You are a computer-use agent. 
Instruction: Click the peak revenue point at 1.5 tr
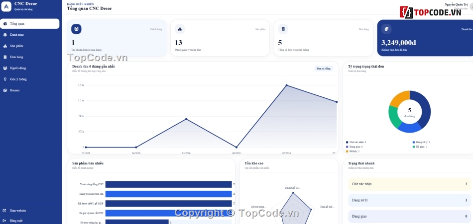287,85
